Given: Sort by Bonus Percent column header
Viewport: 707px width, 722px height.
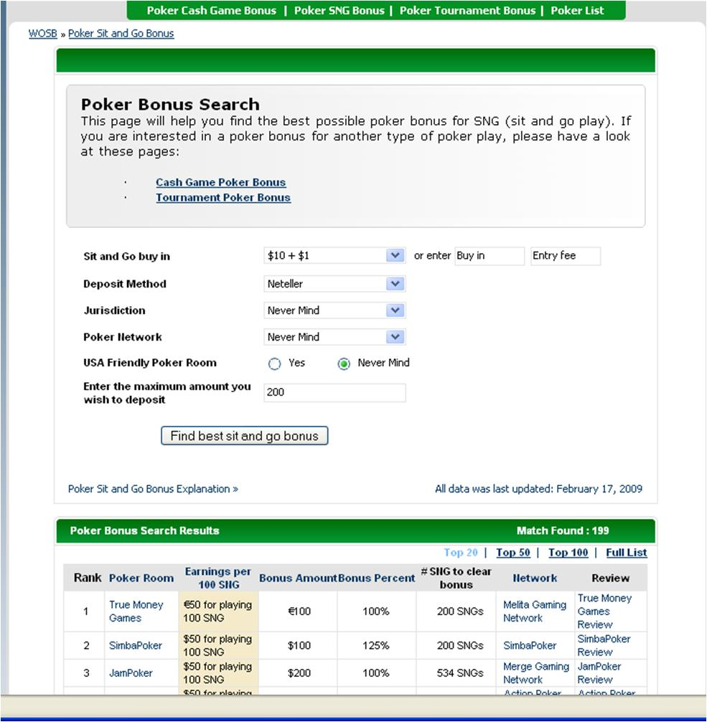Looking at the screenshot, I should [377, 579].
